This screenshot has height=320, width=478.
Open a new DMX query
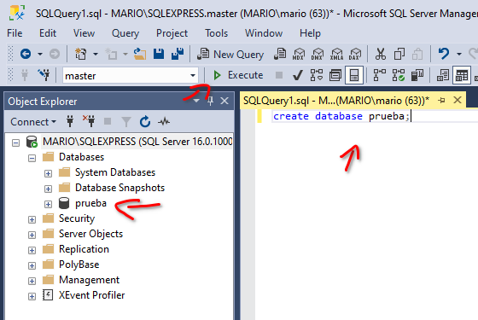point(318,54)
